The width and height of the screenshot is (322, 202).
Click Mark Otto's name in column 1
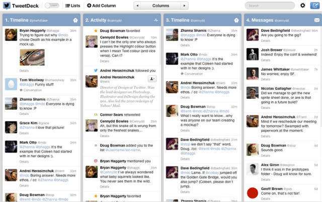tap(28, 143)
